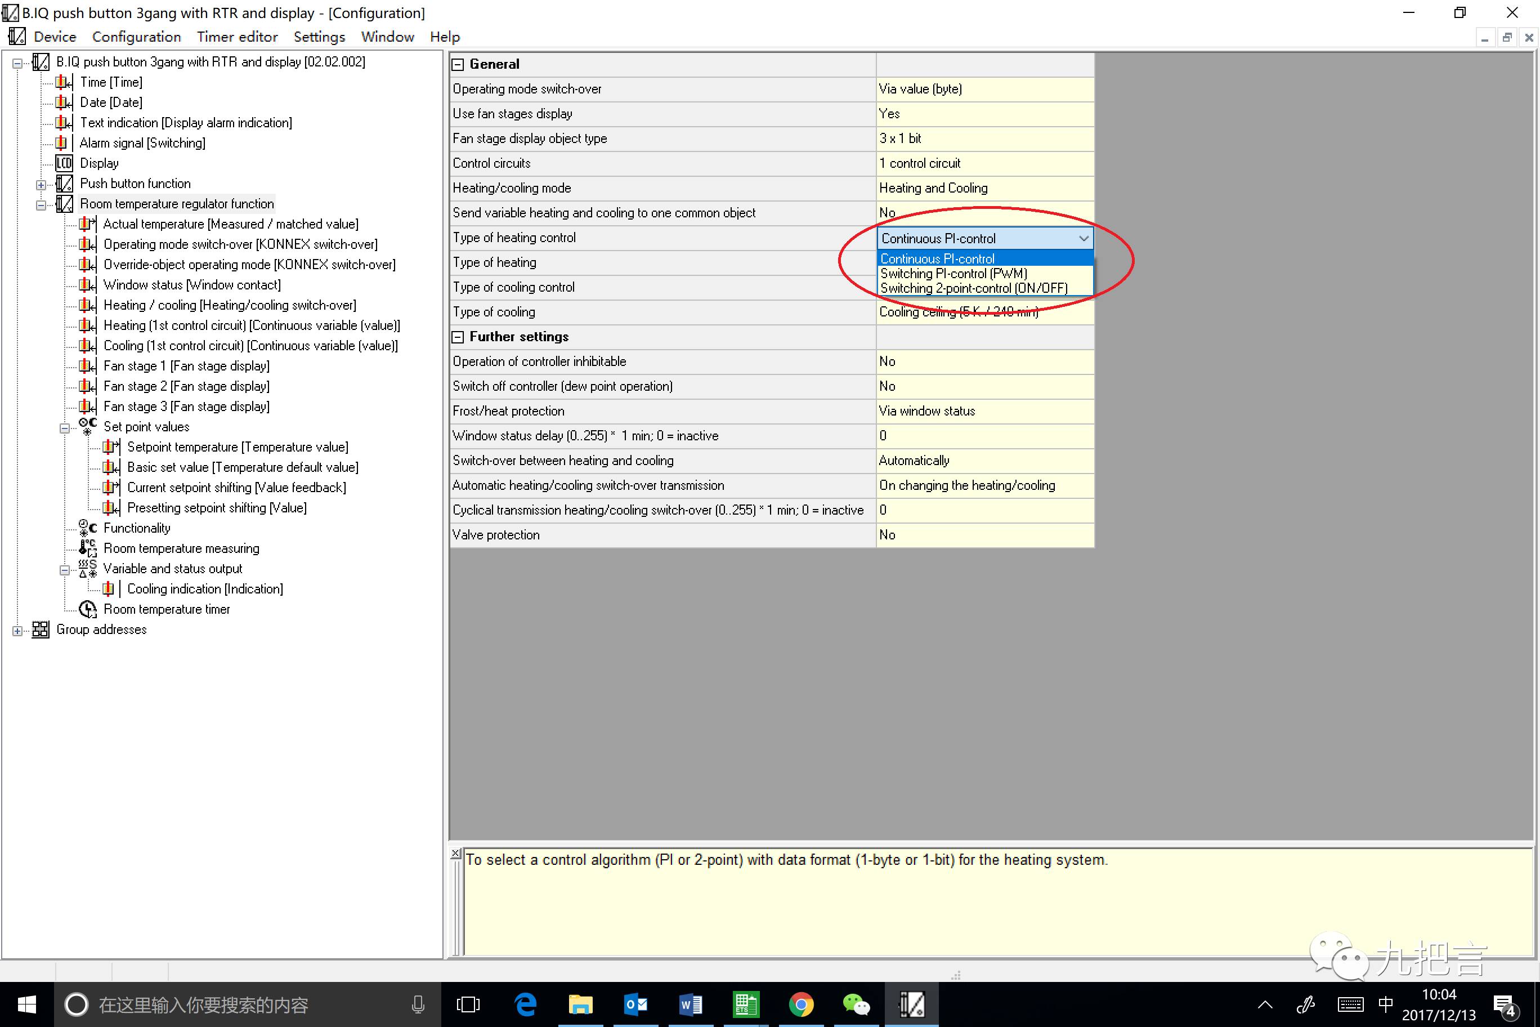Viewport: 1540px width, 1027px height.
Task: Click the Time object icon in tree
Action: point(64,82)
